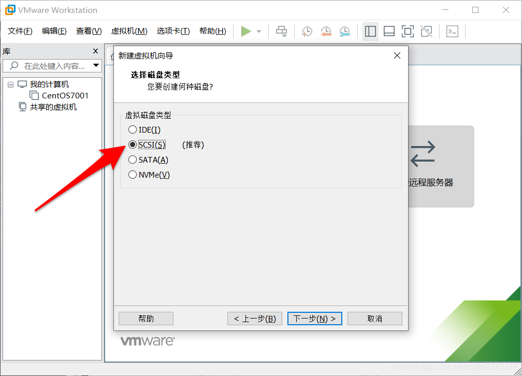Click the unity mode toolbar icon

pyautogui.click(x=427, y=31)
